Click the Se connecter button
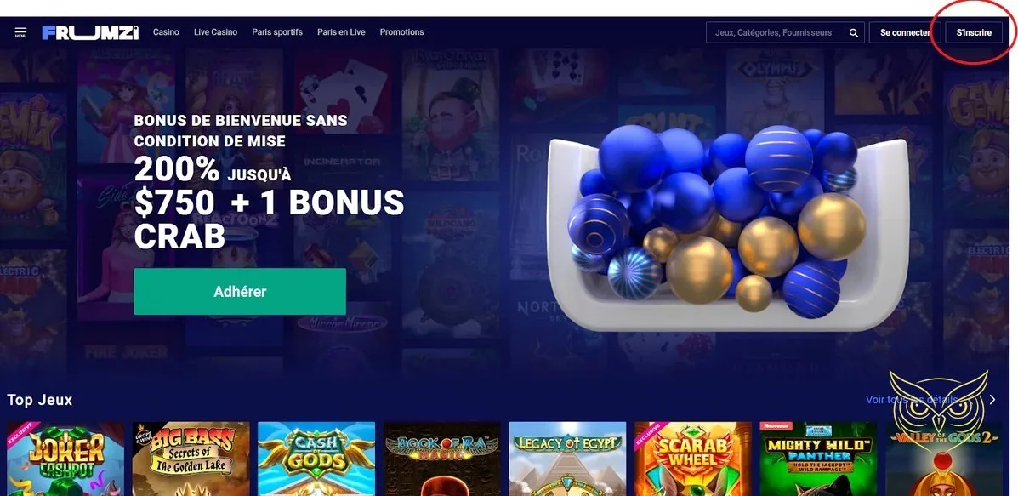 [904, 32]
